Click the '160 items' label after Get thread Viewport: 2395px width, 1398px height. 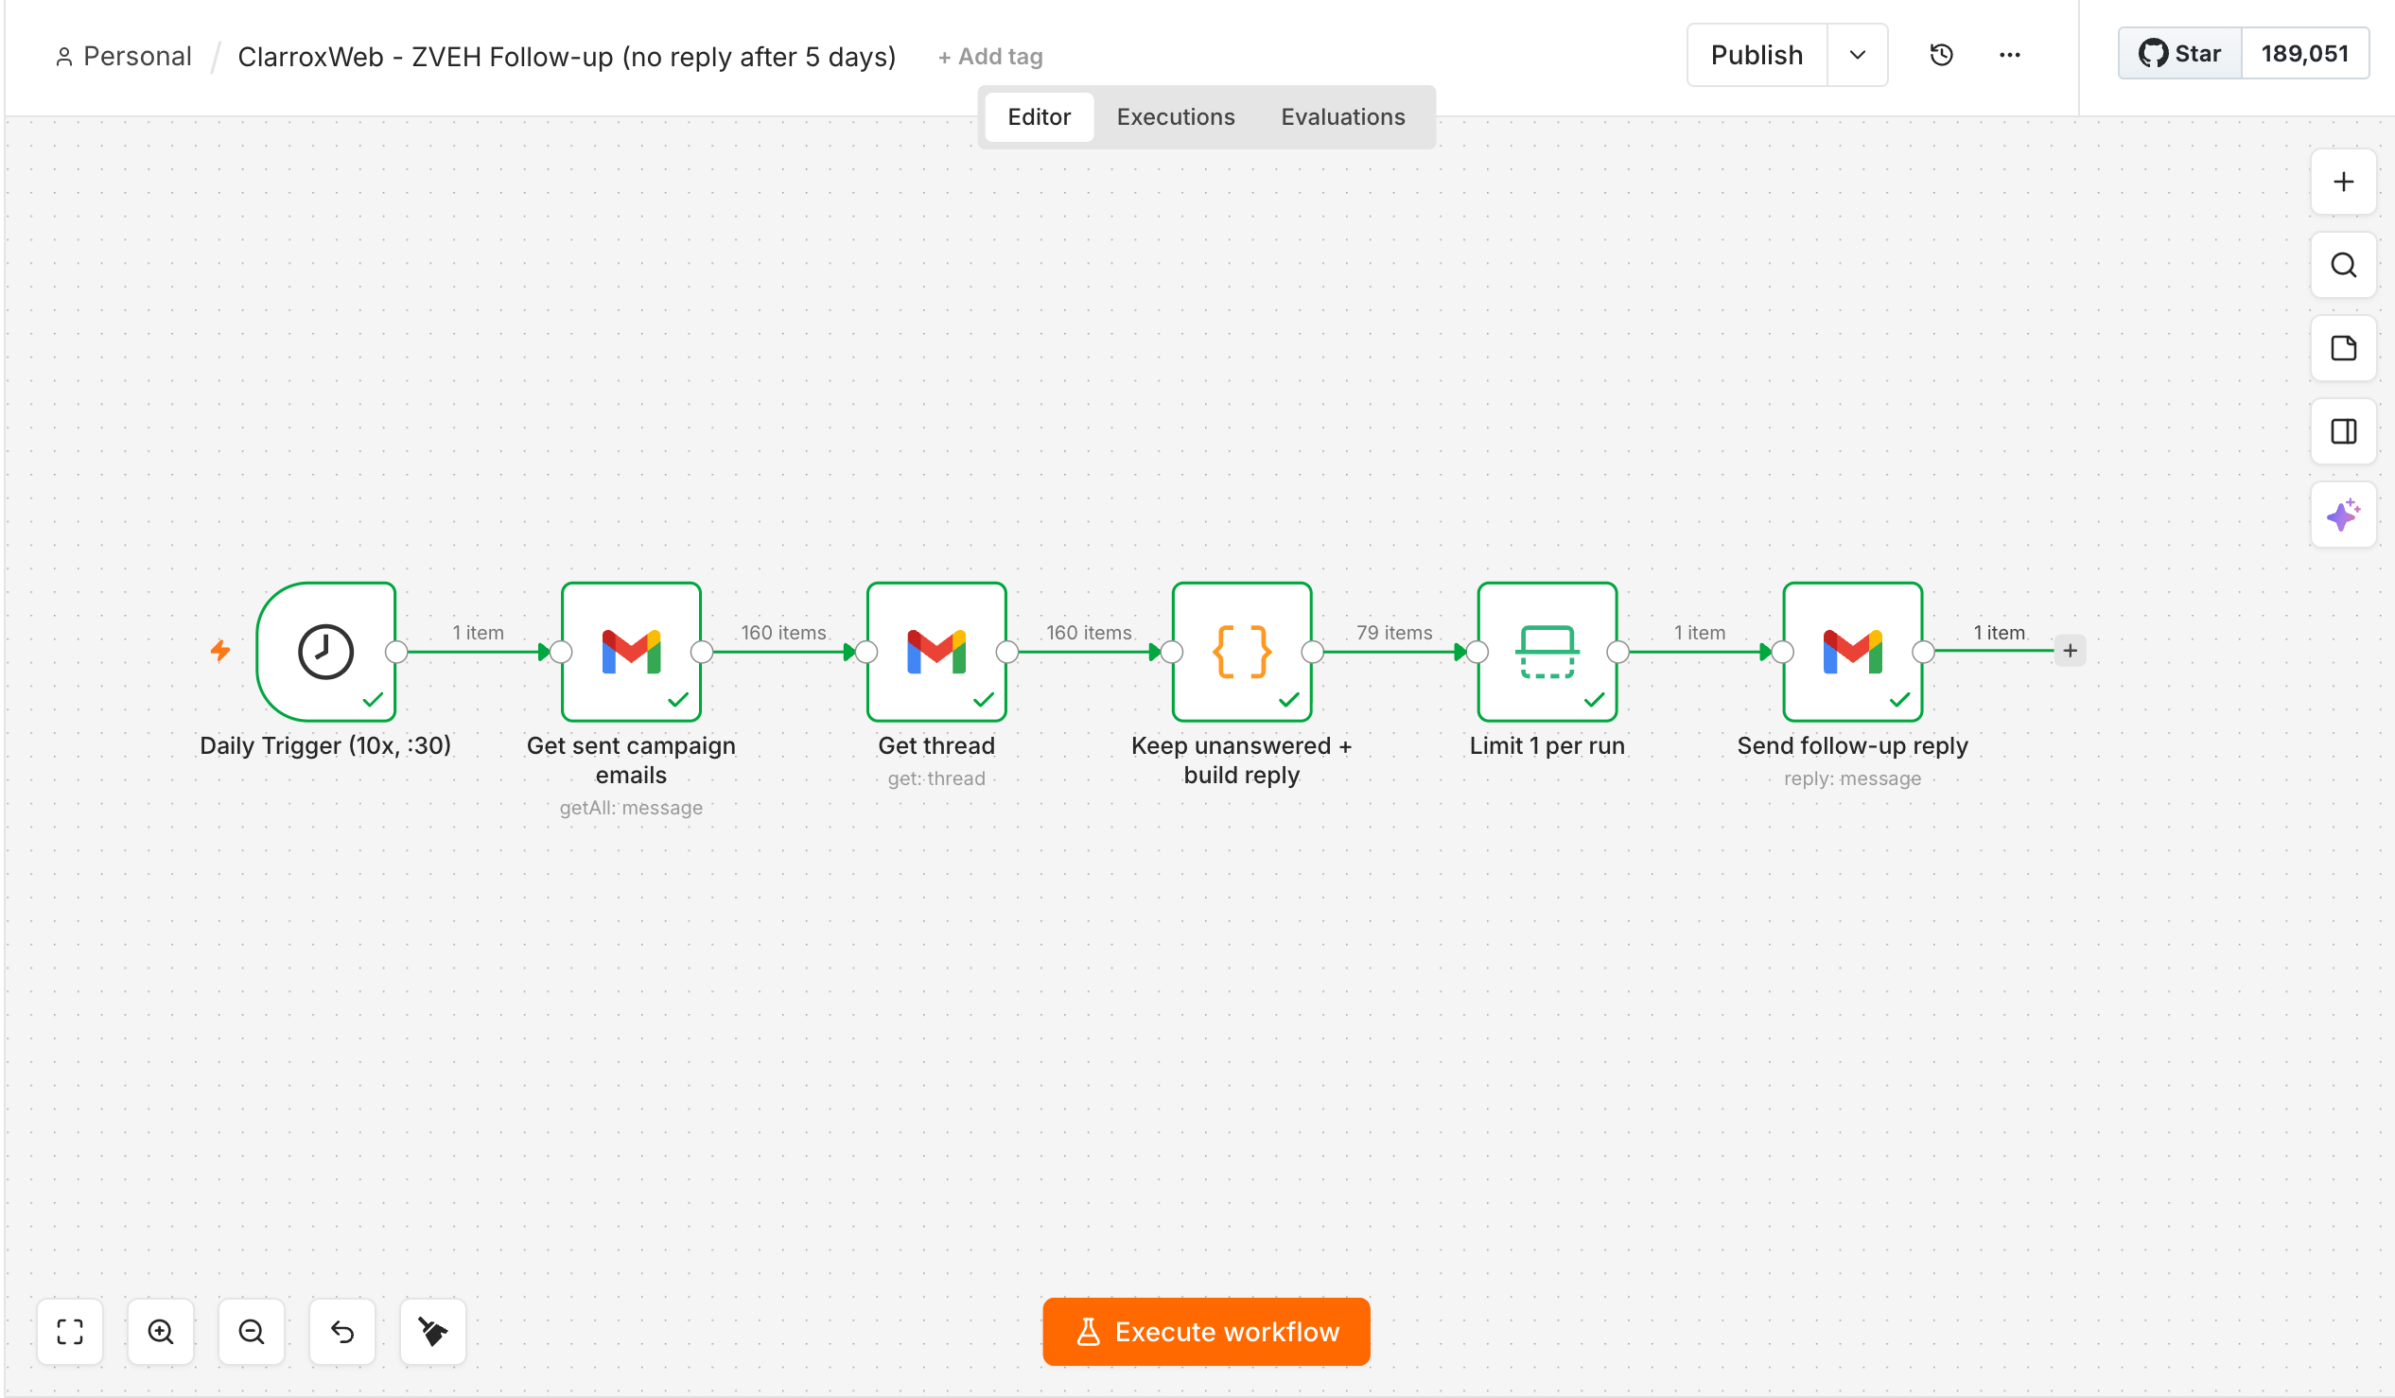(x=1089, y=633)
